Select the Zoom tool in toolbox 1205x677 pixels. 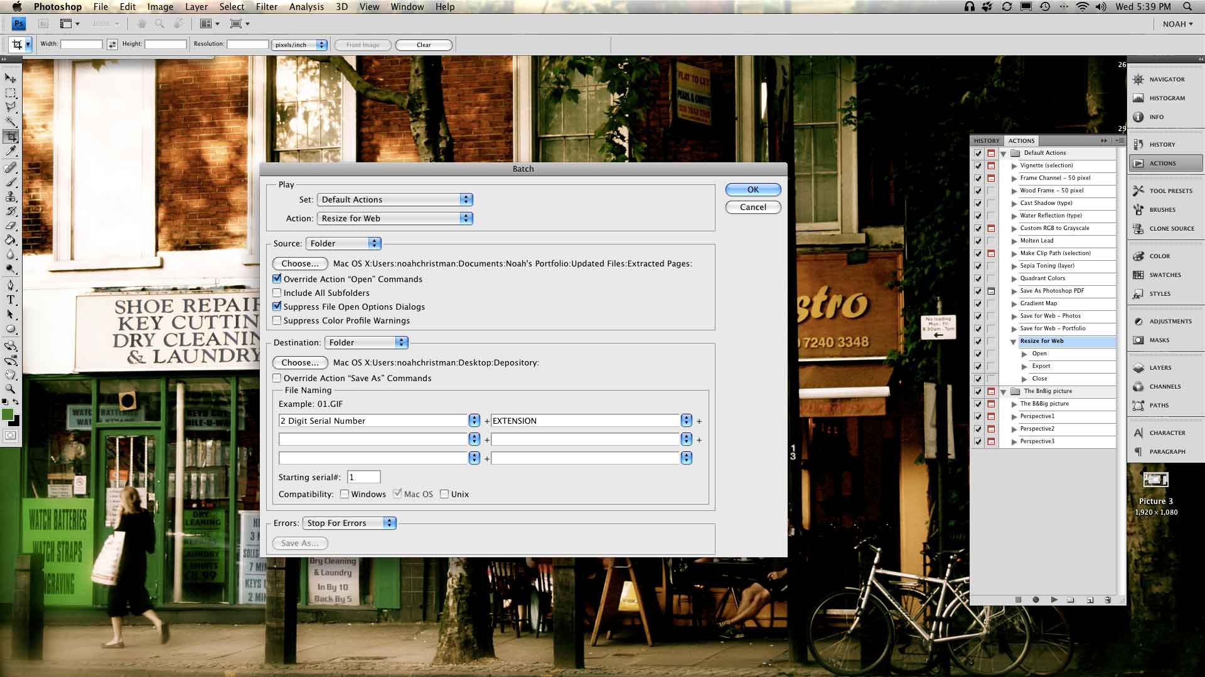pyautogui.click(x=11, y=389)
